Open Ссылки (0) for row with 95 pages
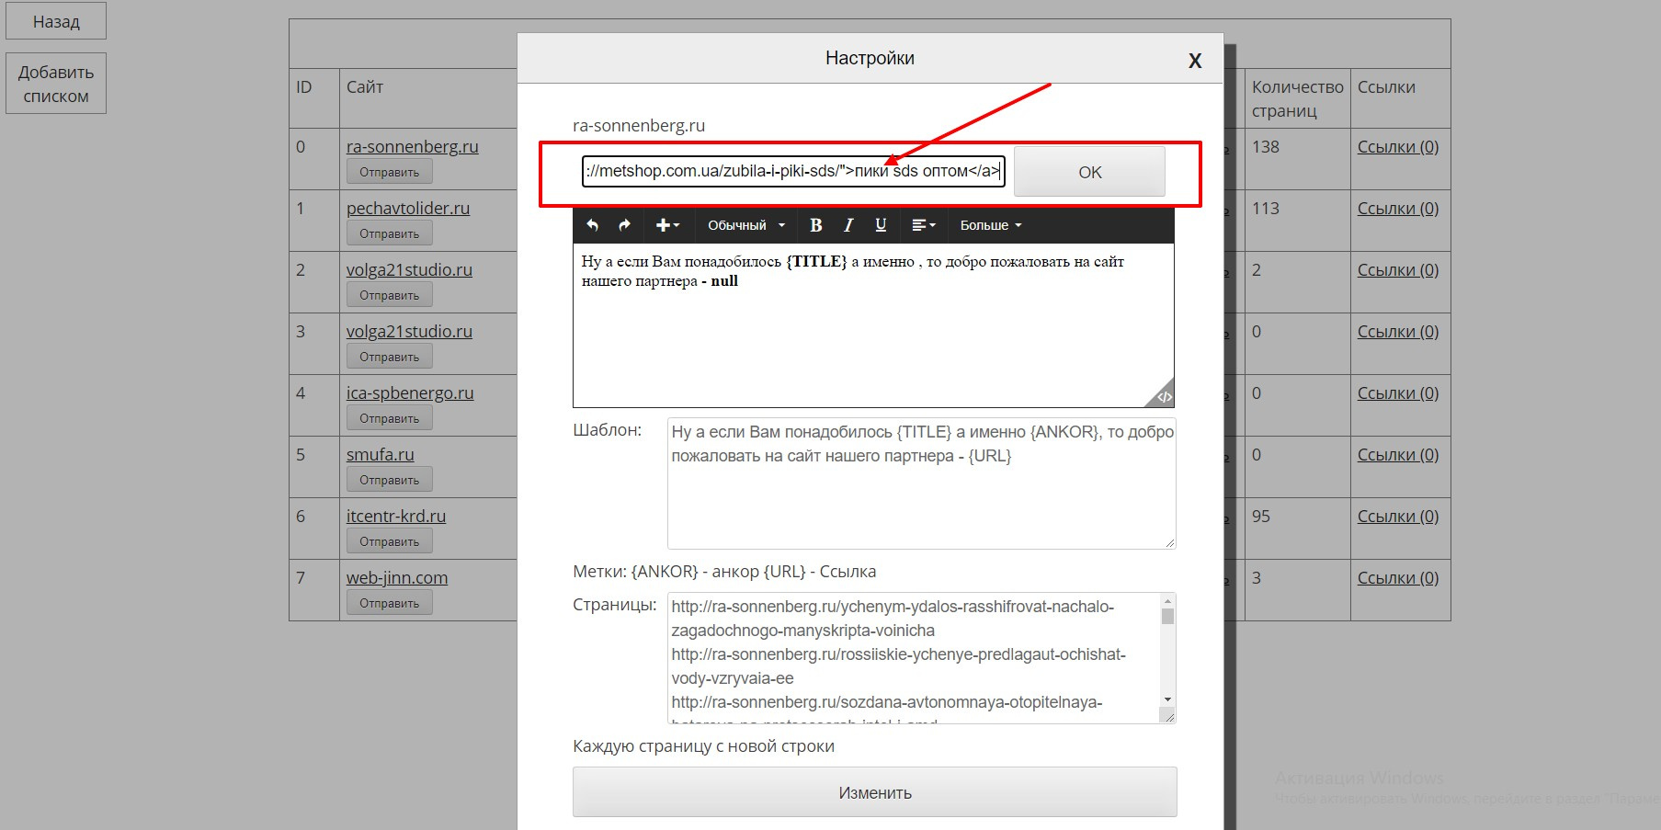The image size is (1661, 830). pyautogui.click(x=1398, y=516)
